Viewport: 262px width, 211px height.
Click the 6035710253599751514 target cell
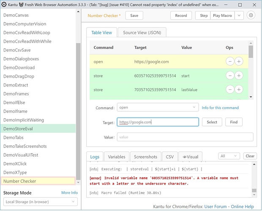[x=155, y=76]
